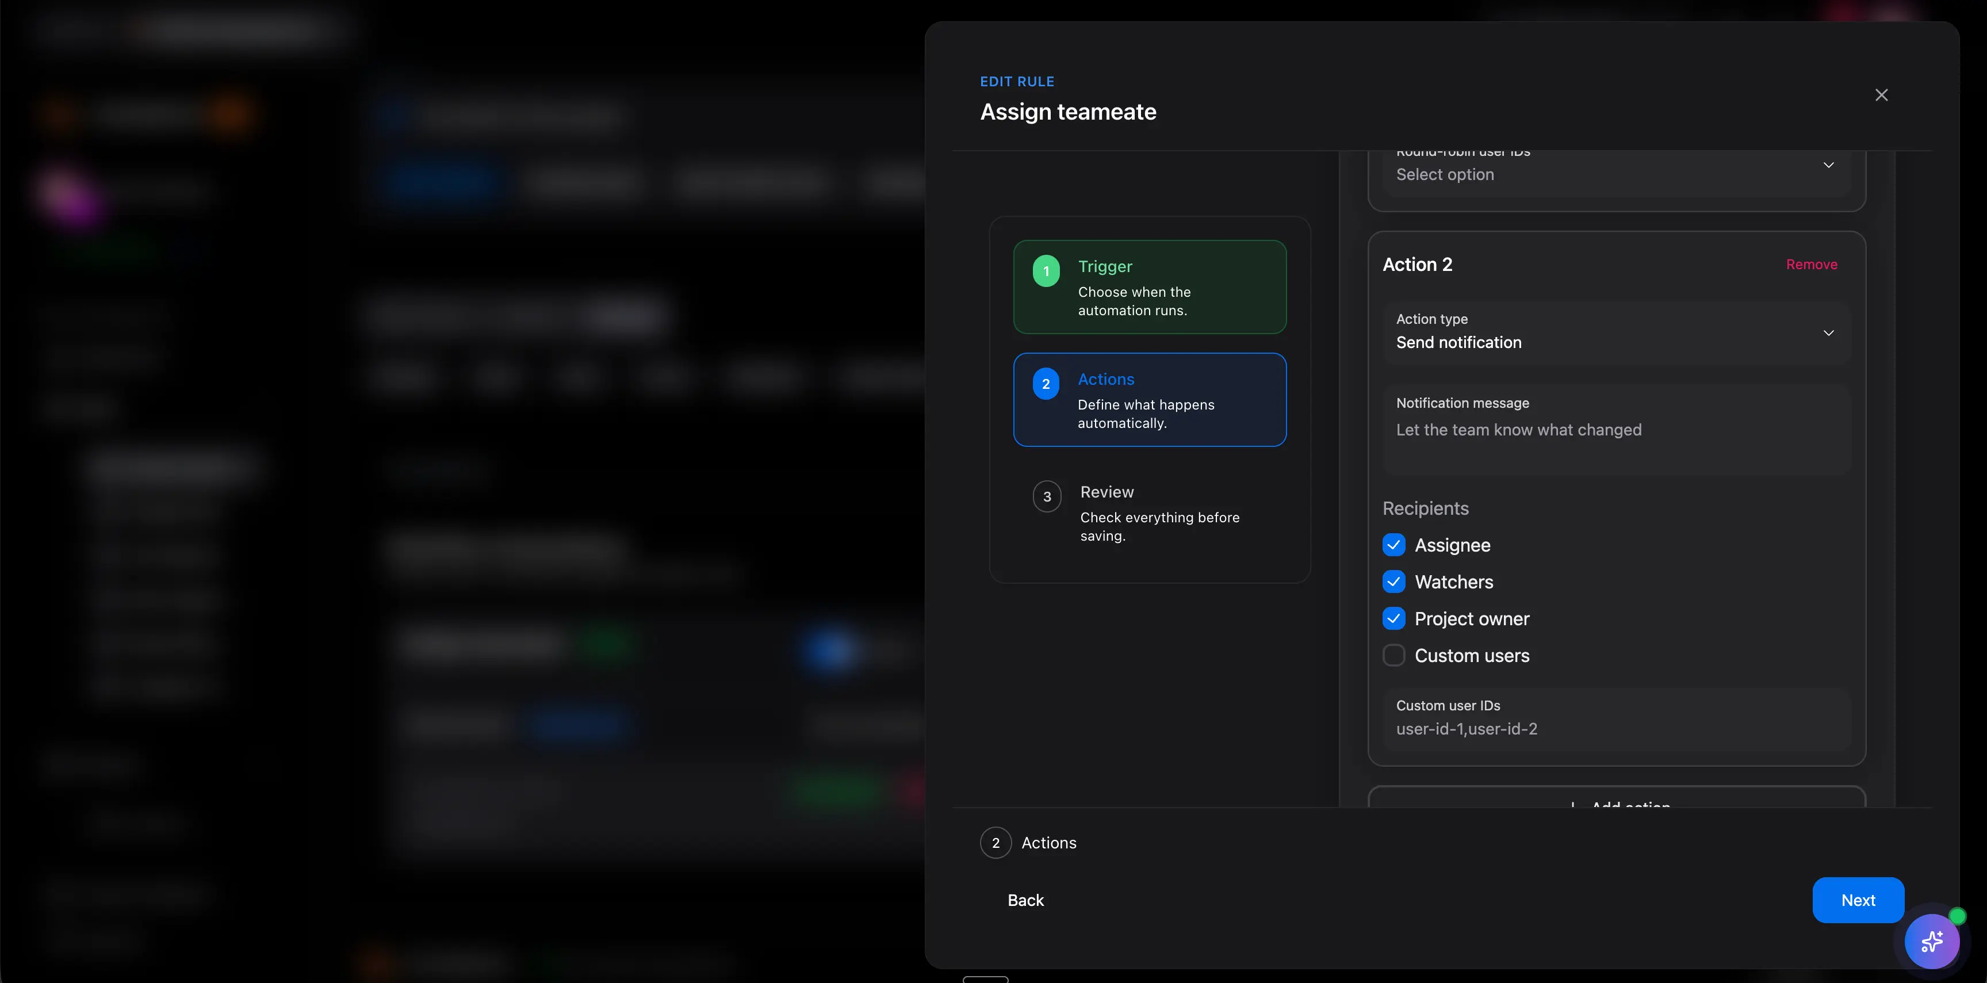Close the Edit Rule dialog
The image size is (1987, 983).
(x=1881, y=95)
